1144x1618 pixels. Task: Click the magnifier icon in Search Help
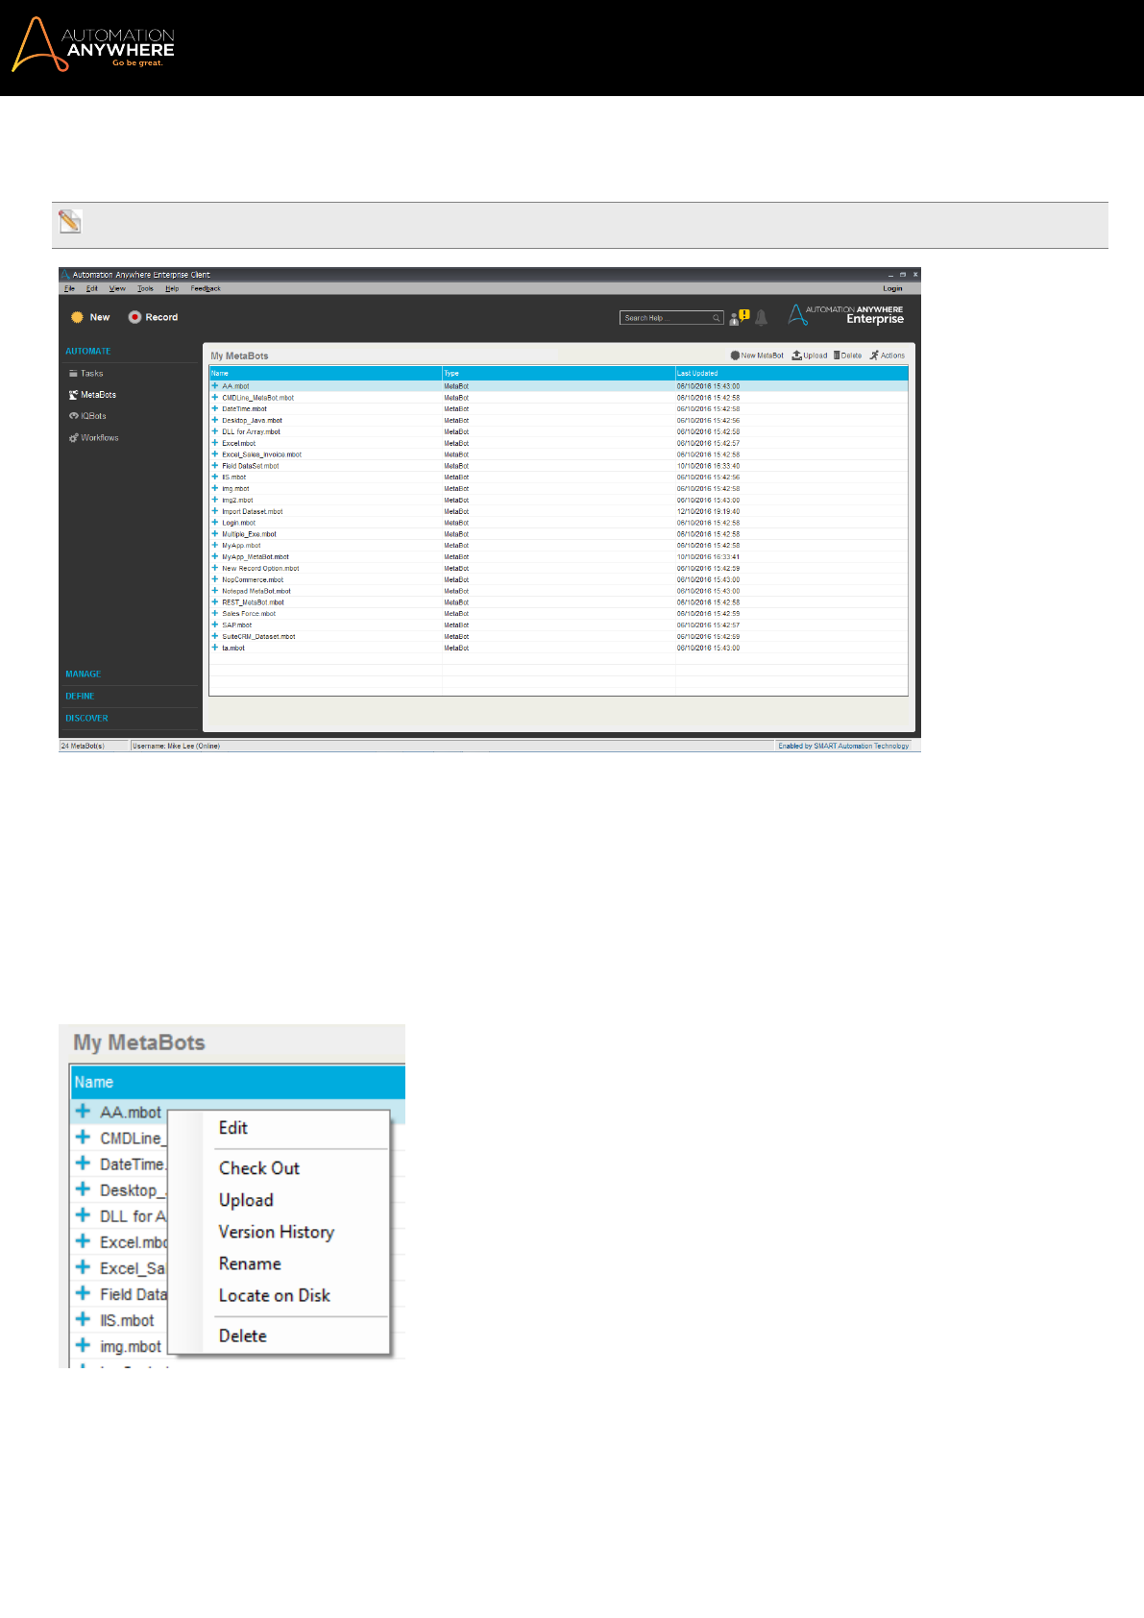point(717,318)
